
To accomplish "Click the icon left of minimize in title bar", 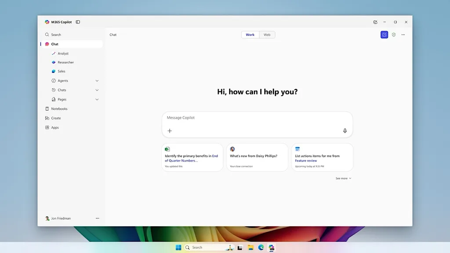I will [x=375, y=22].
